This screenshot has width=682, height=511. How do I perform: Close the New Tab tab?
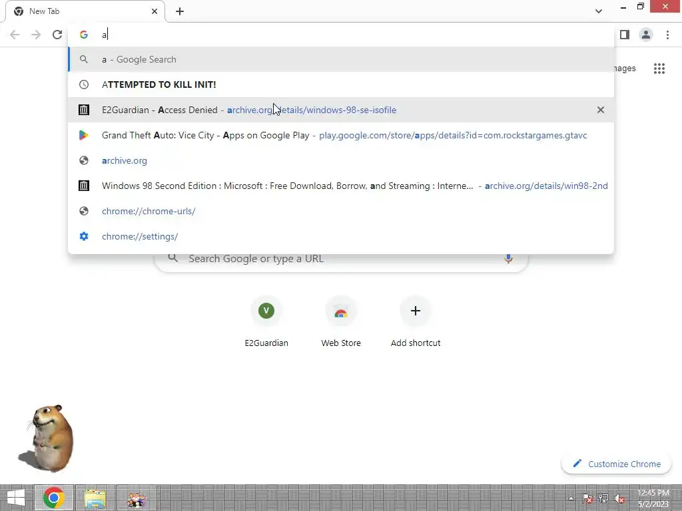point(155,11)
